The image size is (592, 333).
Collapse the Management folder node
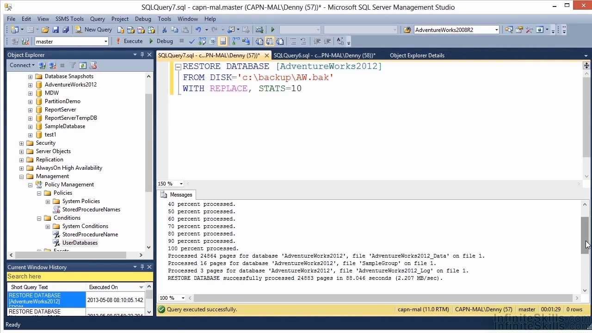[x=21, y=176]
